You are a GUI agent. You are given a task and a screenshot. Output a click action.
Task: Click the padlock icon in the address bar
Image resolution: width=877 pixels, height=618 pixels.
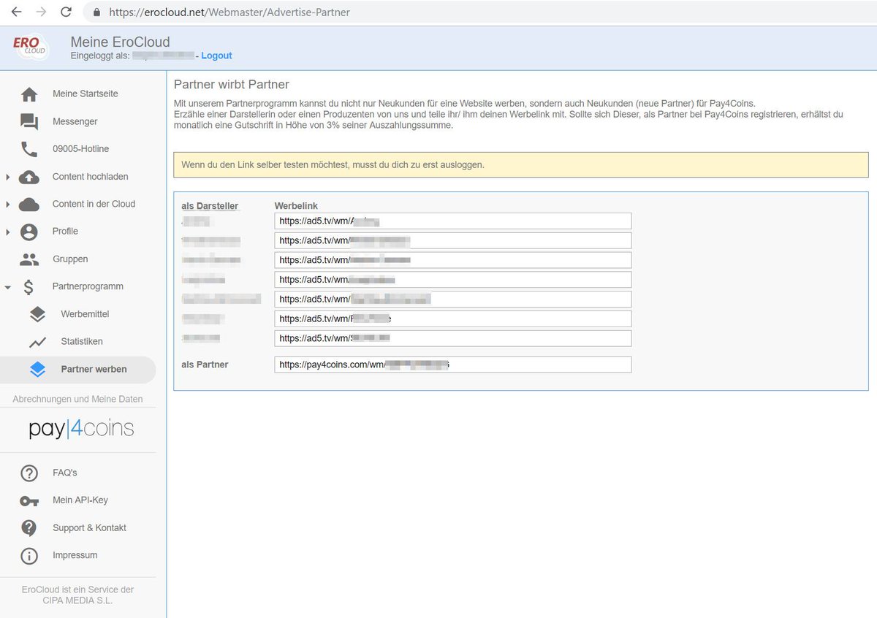coord(96,12)
